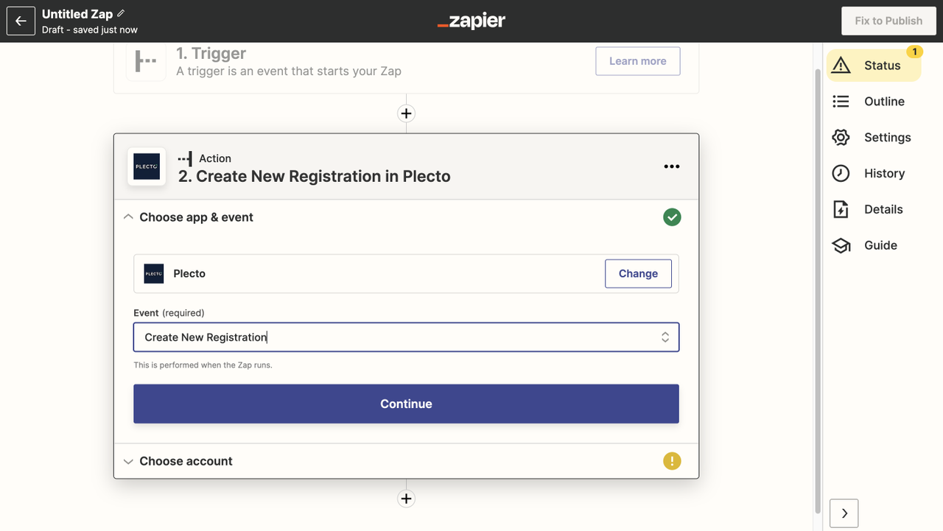
Task: Collapse the Choose app & event section
Action: (x=129, y=217)
